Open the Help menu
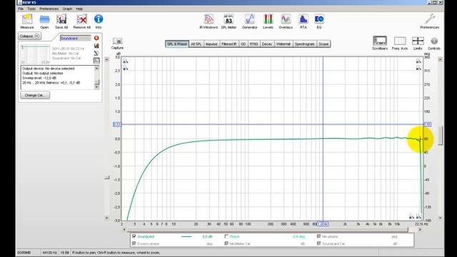The width and height of the screenshot is (457, 257). click(79, 9)
